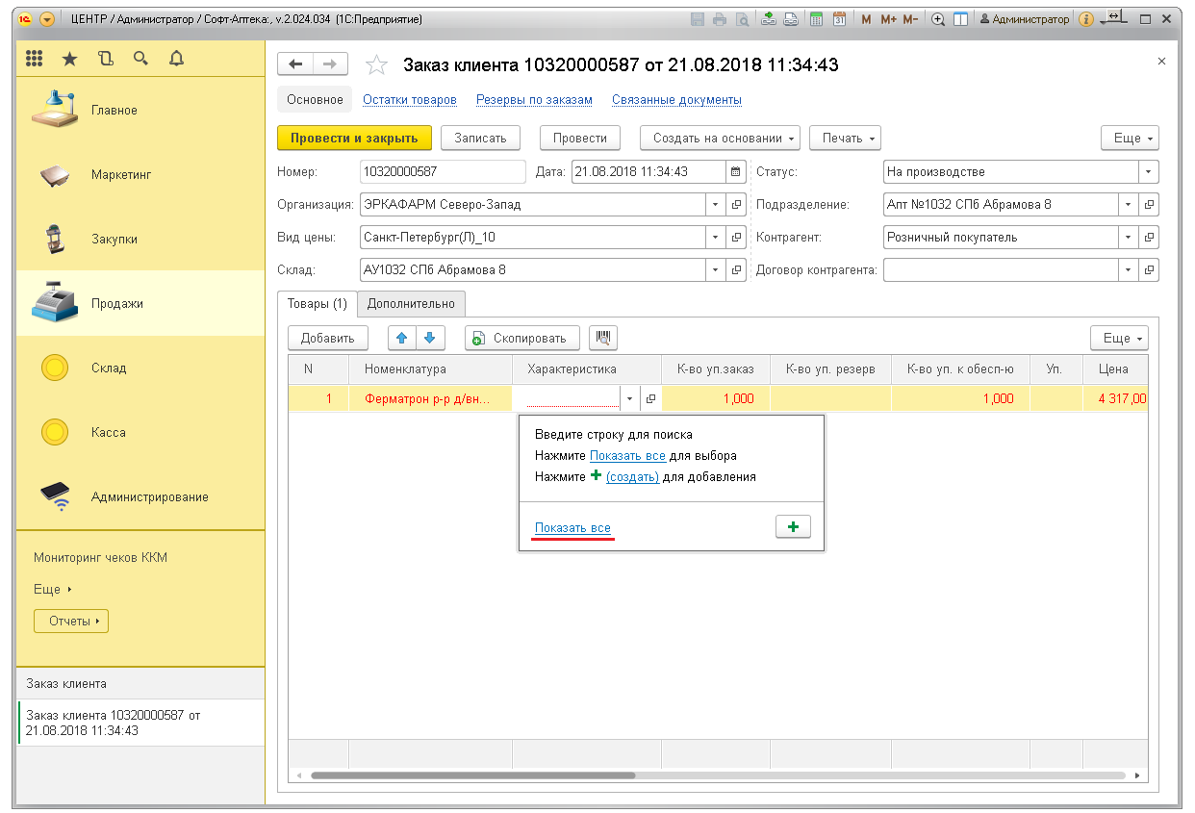Open the Печать dropdown menu

pos(845,138)
